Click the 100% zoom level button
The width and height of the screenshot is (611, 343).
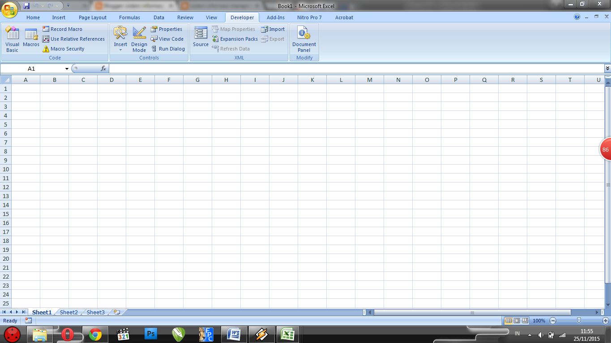[x=539, y=321]
